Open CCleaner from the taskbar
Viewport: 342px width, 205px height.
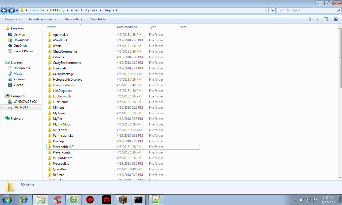click(57, 199)
